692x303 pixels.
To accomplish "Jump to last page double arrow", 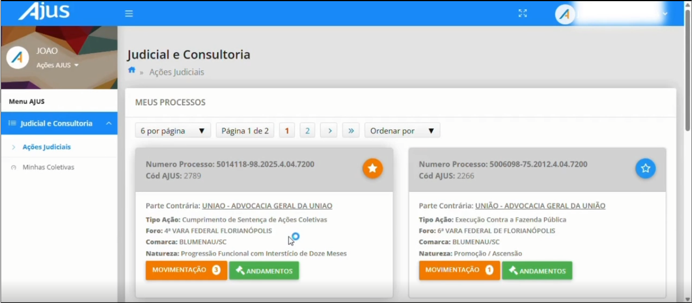I will [x=351, y=131].
